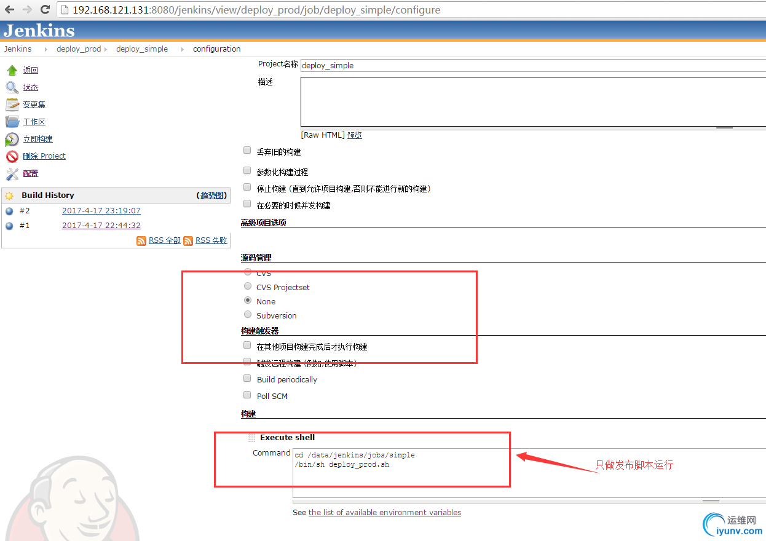Open the 趋势图 link
Image resolution: width=766 pixels, height=541 pixels.
tap(211, 195)
